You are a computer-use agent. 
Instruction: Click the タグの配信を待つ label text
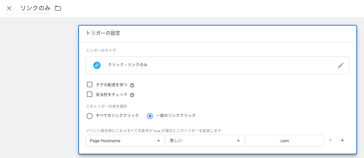point(112,85)
